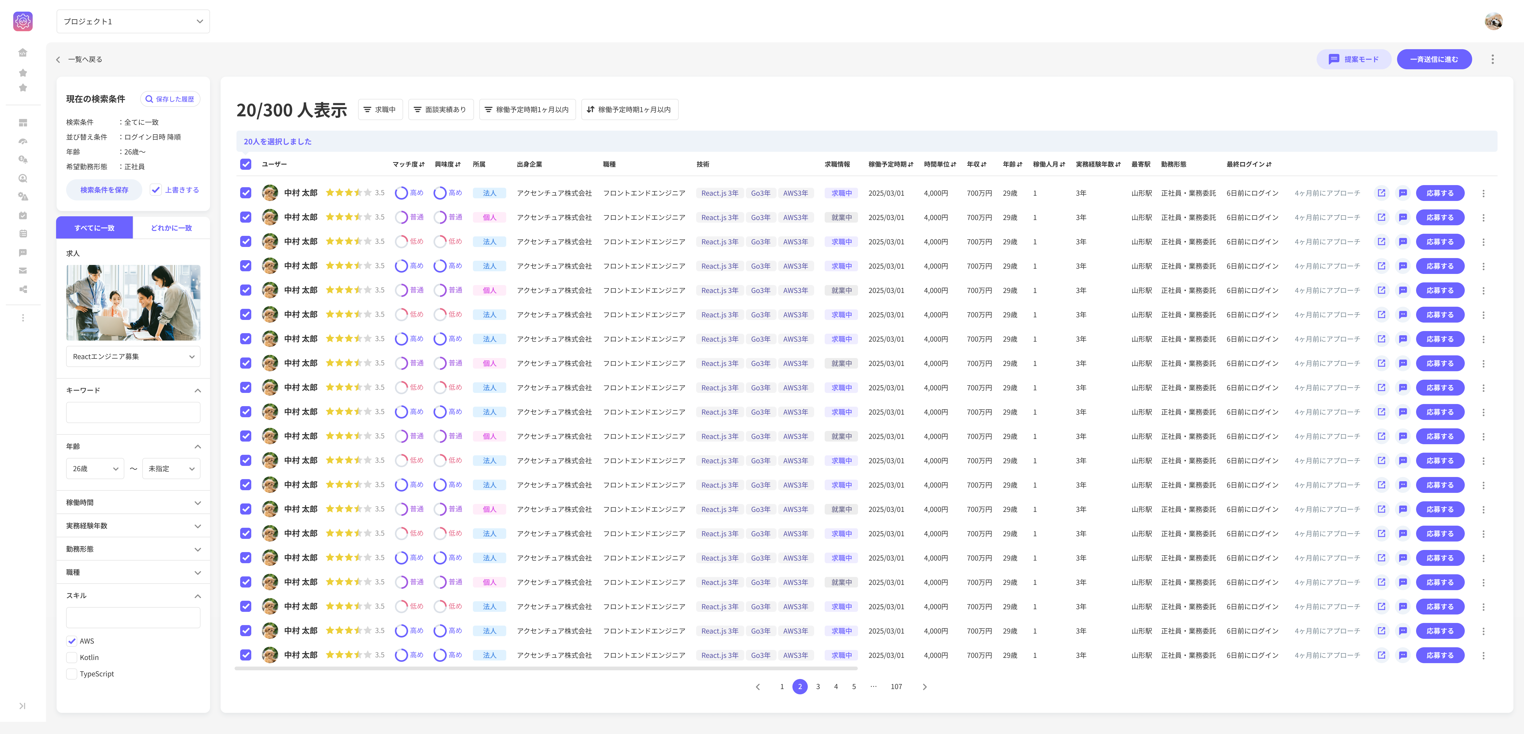Click user avatar at top right
Viewport: 1524px width, 734px height.
tap(1493, 21)
